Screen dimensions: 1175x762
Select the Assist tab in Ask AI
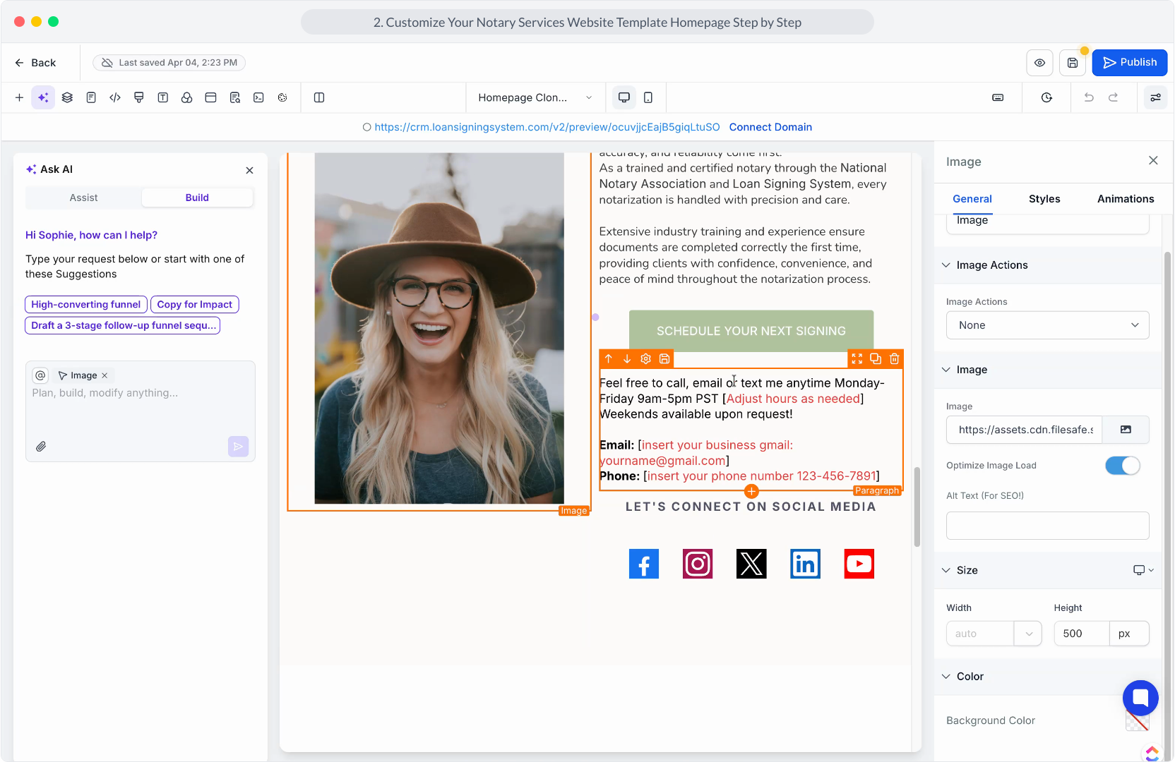tap(83, 198)
